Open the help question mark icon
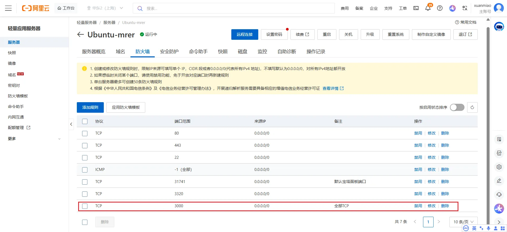 pyautogui.click(x=440, y=8)
